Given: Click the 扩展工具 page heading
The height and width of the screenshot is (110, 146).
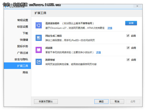Looking at the screenshot, I should click(40, 13).
